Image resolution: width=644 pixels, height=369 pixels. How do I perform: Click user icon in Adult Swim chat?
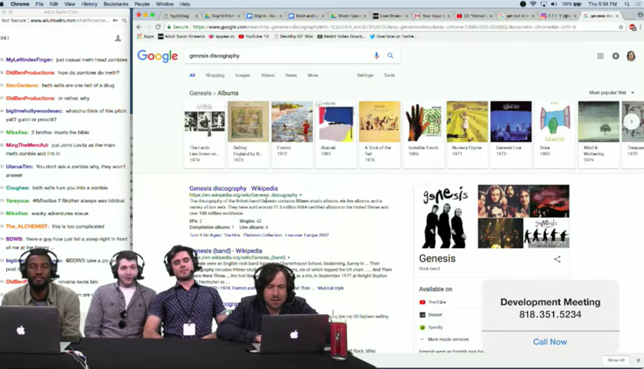click(x=118, y=38)
